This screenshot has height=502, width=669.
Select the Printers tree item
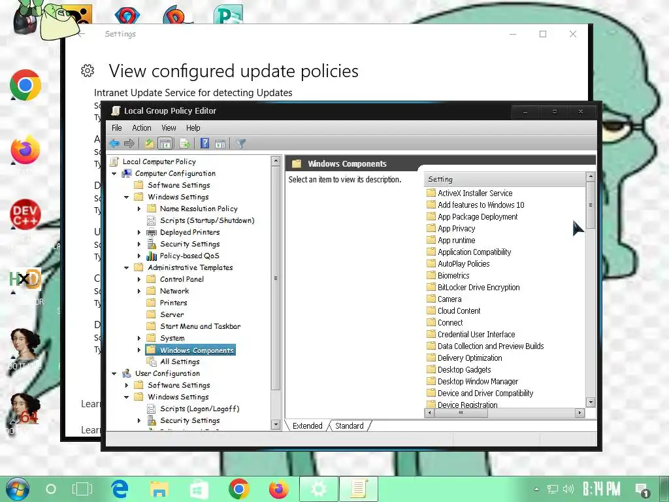pos(173,303)
